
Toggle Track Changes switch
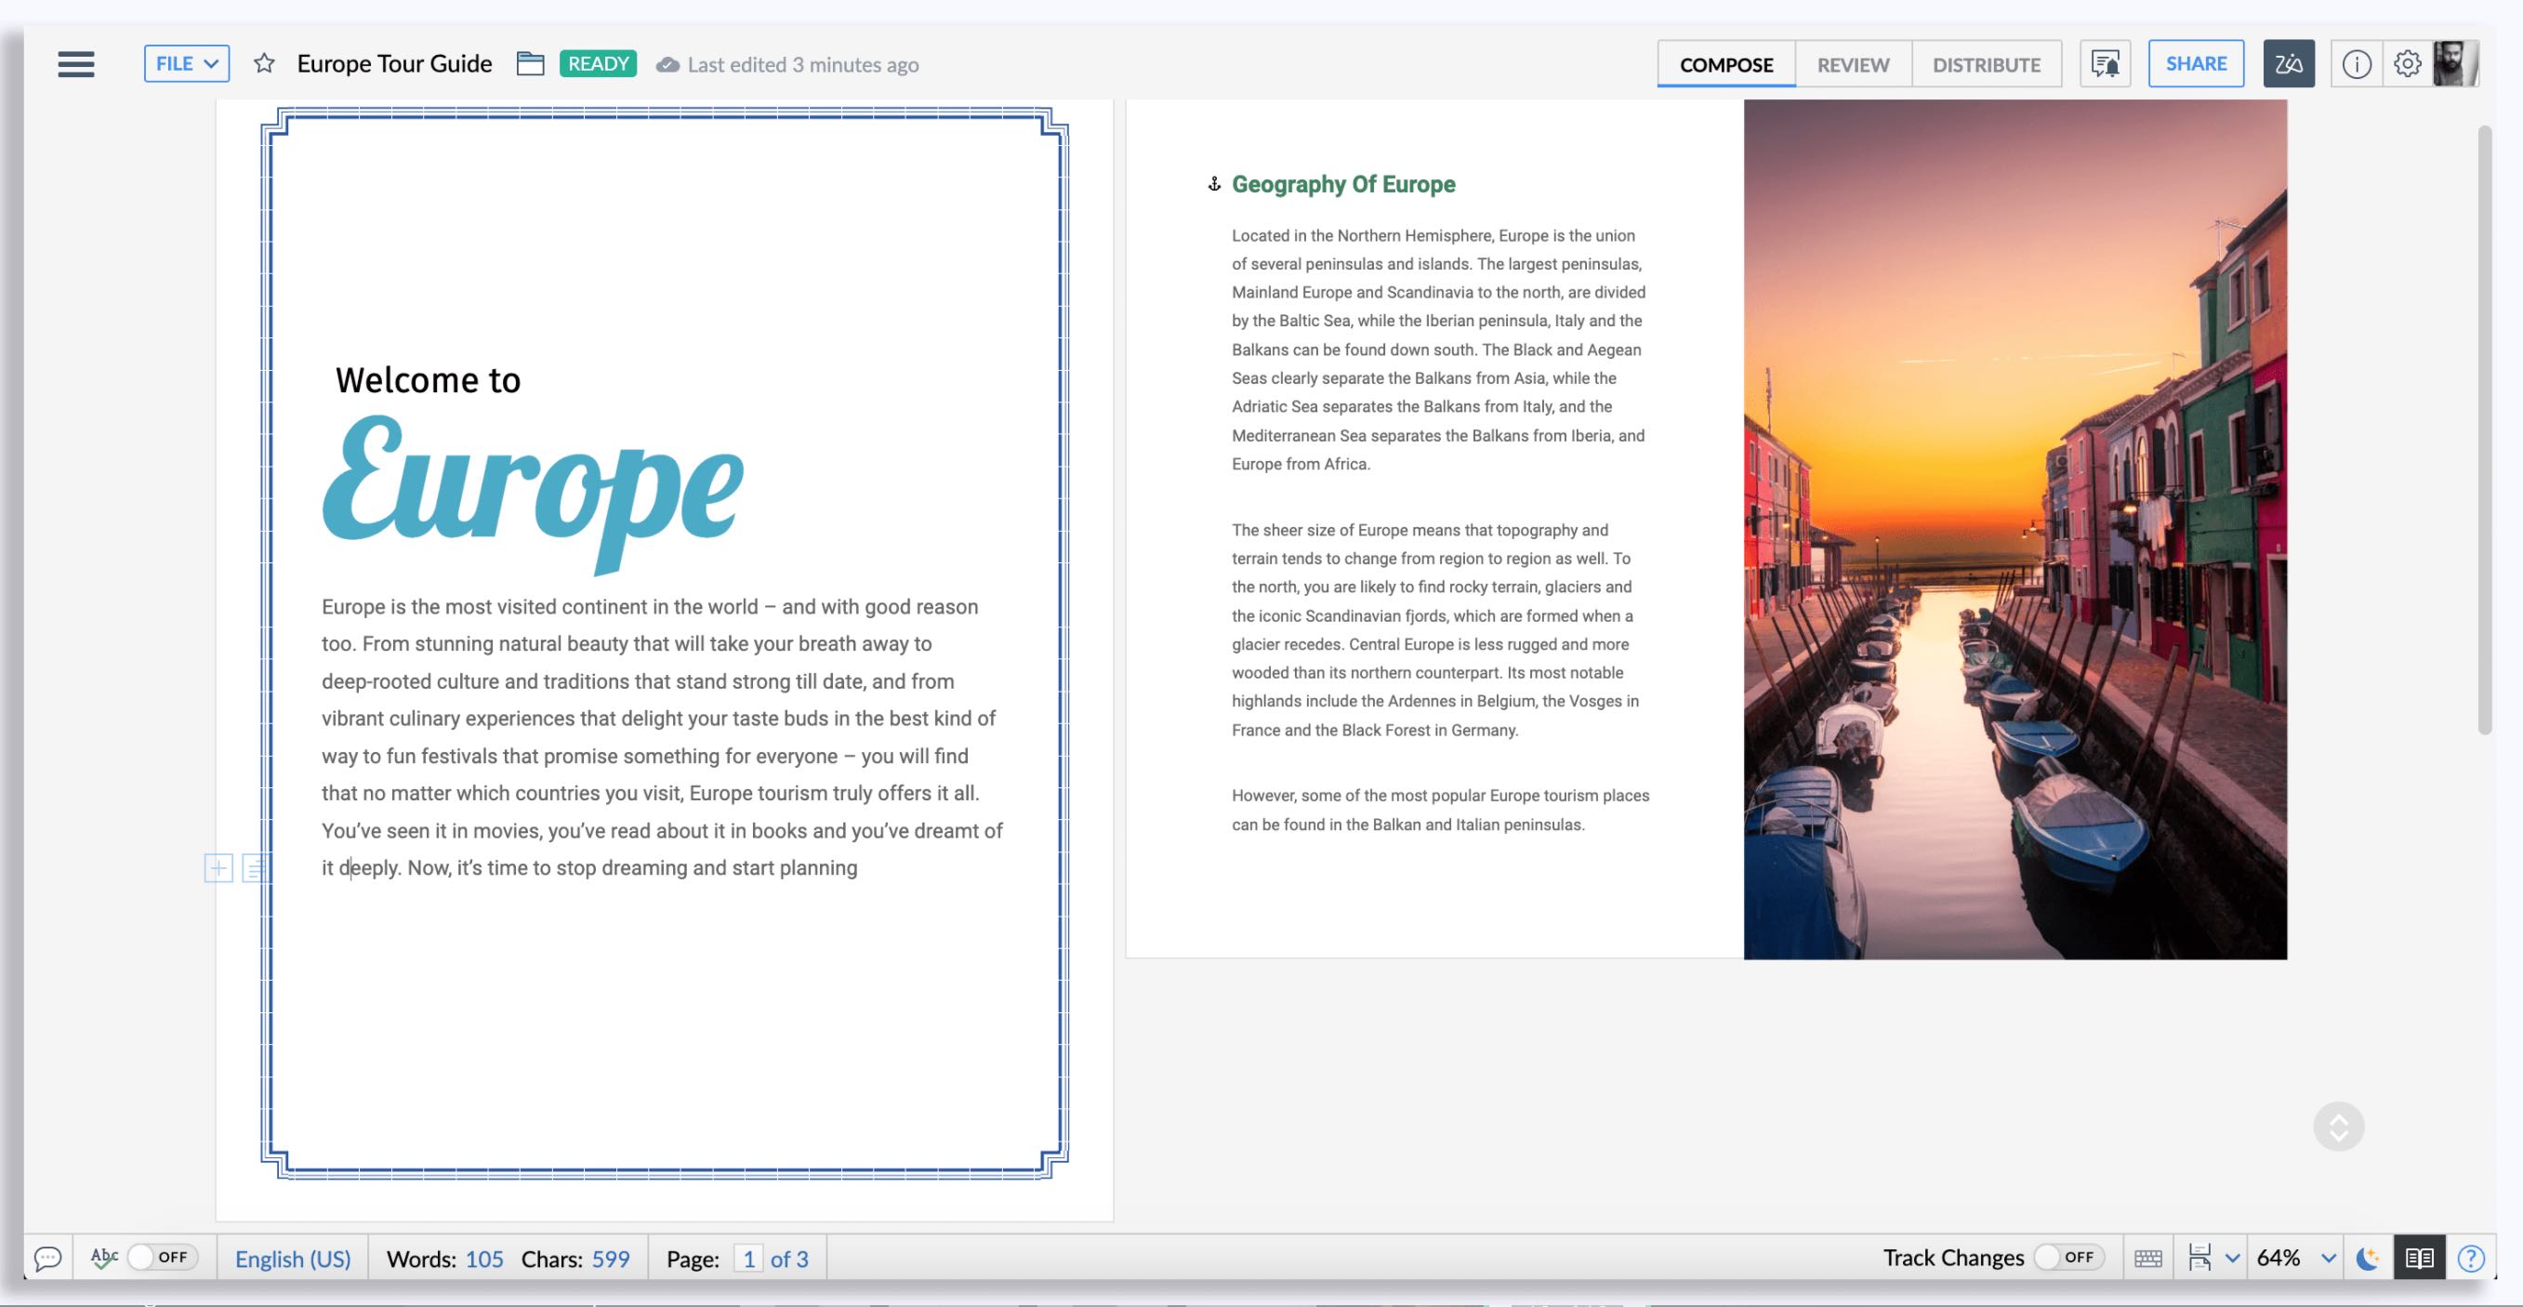point(2067,1257)
